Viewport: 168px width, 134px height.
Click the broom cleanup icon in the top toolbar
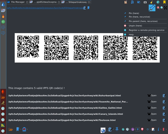[151, 2]
